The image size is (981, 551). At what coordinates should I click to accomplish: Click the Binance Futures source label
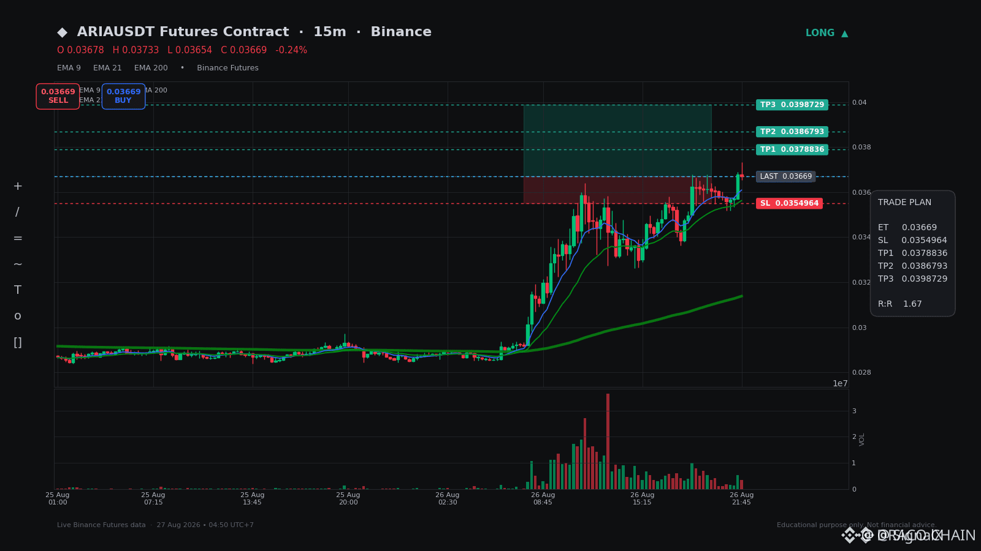[x=227, y=68]
